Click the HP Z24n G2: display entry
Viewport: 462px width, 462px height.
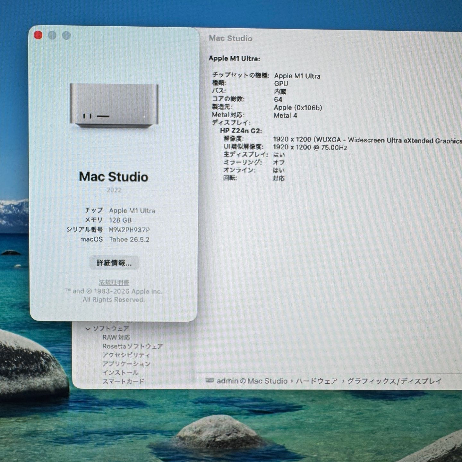241,131
